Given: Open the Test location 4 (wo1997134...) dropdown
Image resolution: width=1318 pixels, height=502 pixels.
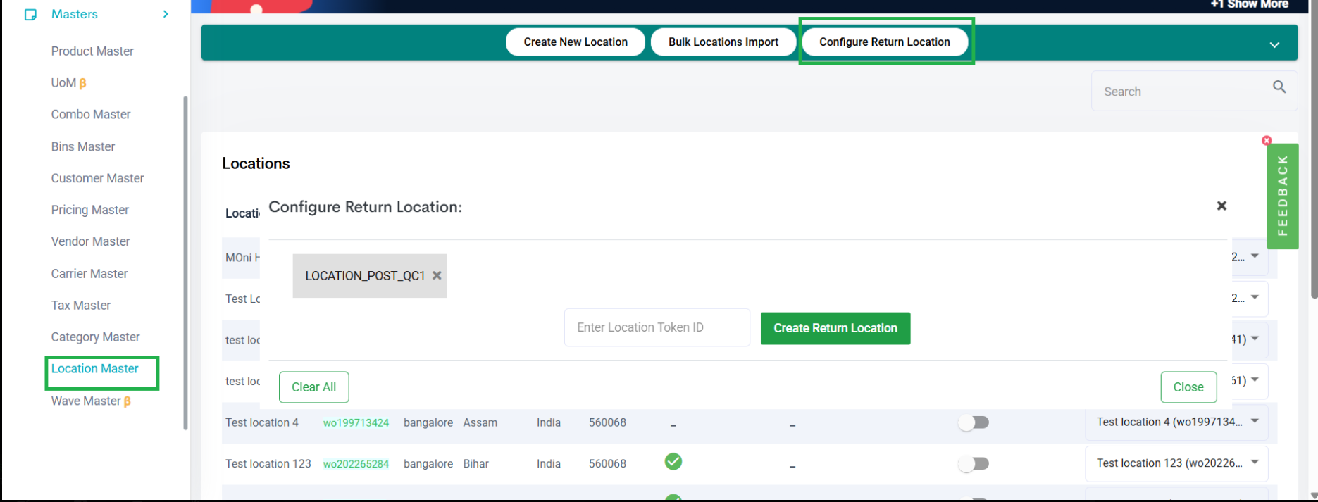Looking at the screenshot, I should point(1177,422).
